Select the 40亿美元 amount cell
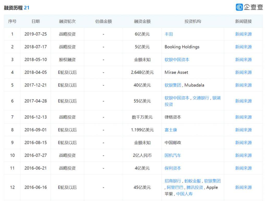Screen dimensions: 267x201 142,85
